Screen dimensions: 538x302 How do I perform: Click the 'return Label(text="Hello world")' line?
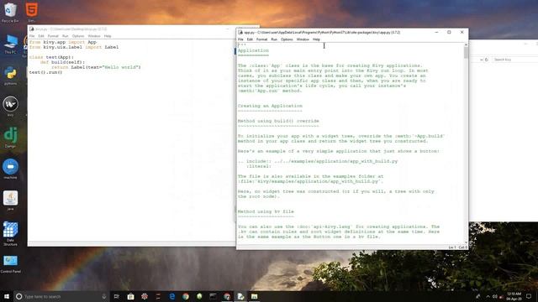coord(96,67)
